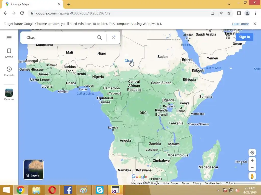This screenshot has width=261, height=195.
Task: Open Facebook taskbar shortcut
Action: [x=68, y=190]
